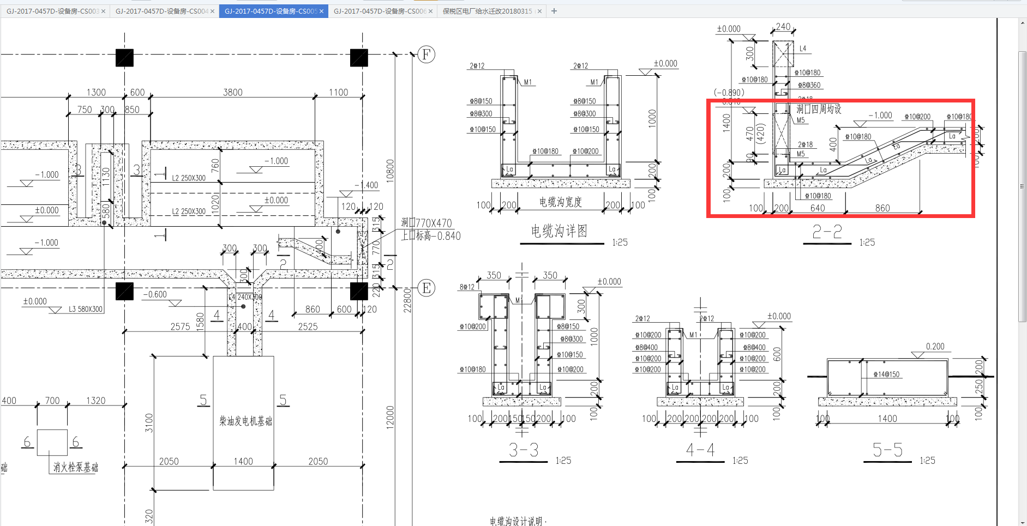Click the 洞口四周均设 note

tap(819, 109)
